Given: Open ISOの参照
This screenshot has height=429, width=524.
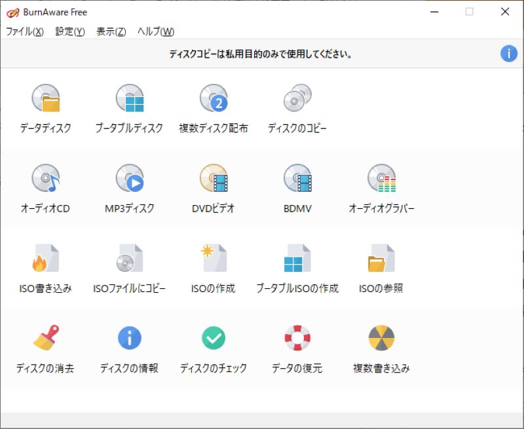Looking at the screenshot, I should pyautogui.click(x=380, y=261).
